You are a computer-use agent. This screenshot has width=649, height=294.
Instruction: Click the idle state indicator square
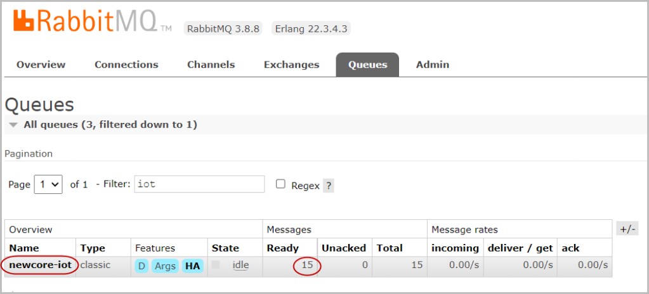pyautogui.click(x=216, y=265)
